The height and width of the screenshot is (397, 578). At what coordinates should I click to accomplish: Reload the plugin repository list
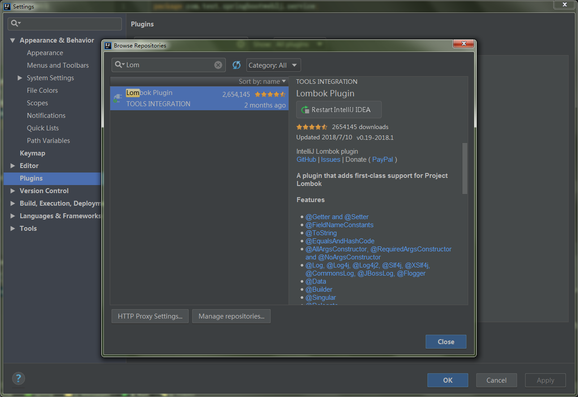tap(237, 65)
